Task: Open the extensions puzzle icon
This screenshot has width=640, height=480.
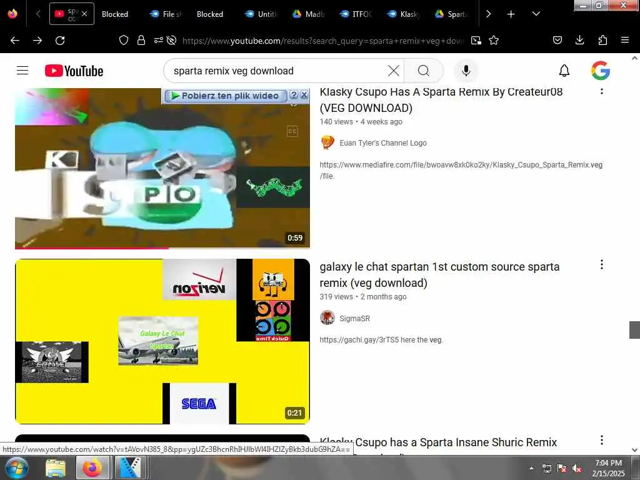Action: click(602, 40)
